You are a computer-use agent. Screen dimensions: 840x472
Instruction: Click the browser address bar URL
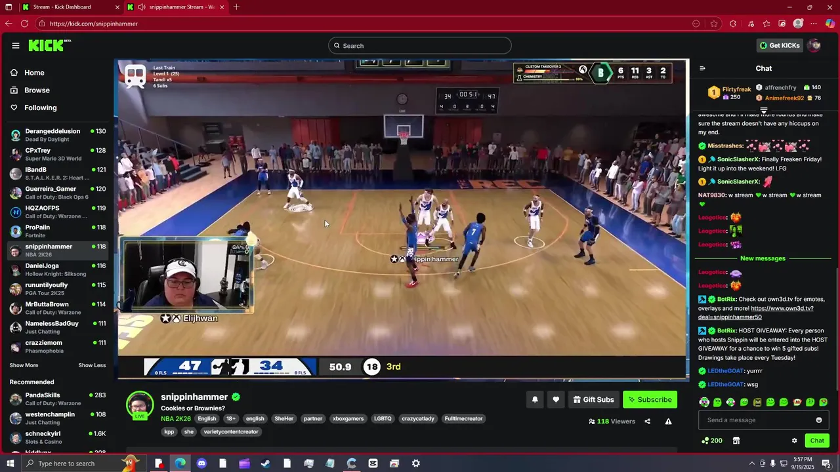point(93,24)
